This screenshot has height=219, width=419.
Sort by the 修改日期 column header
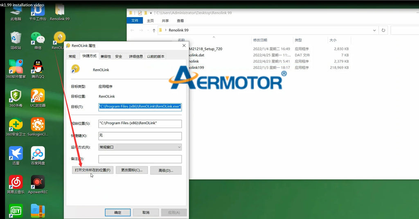[260, 40]
